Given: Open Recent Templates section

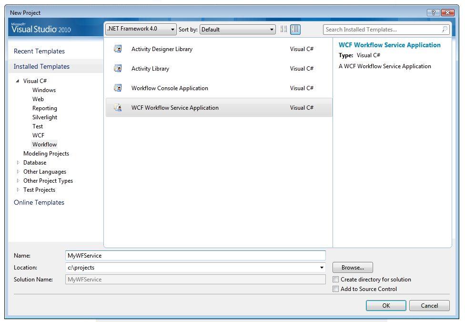Looking at the screenshot, I should [x=39, y=51].
